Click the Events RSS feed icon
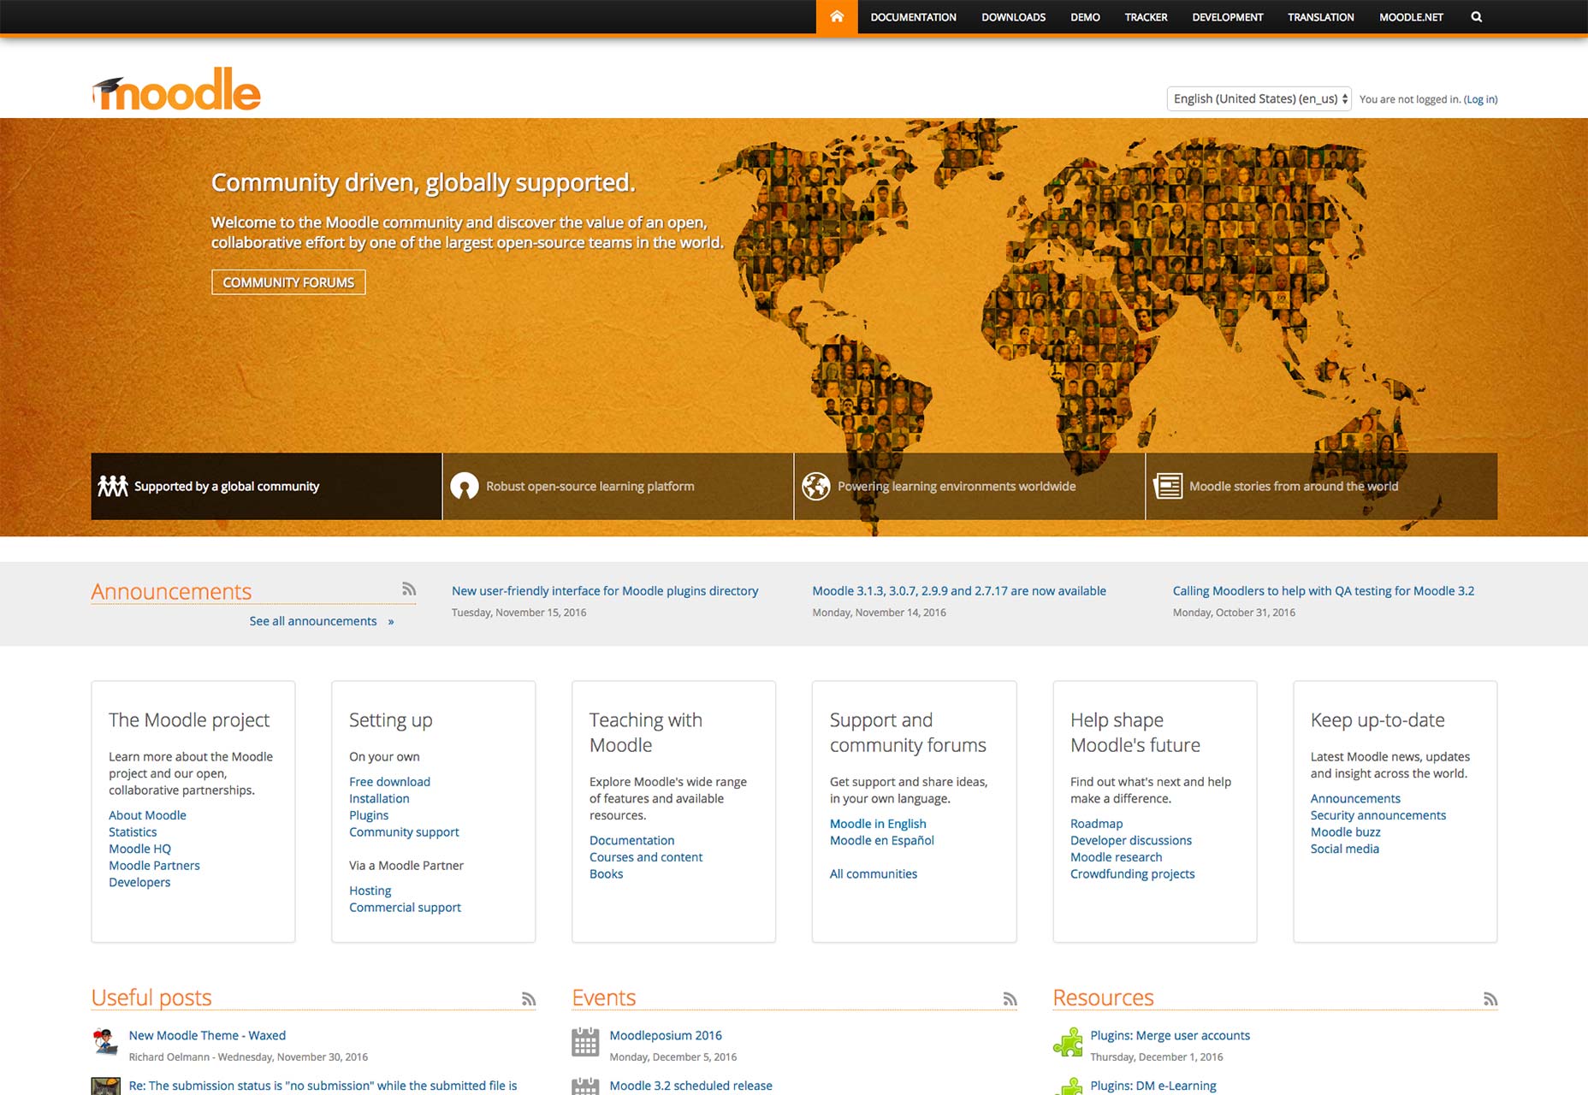The width and height of the screenshot is (1588, 1095). [1010, 999]
